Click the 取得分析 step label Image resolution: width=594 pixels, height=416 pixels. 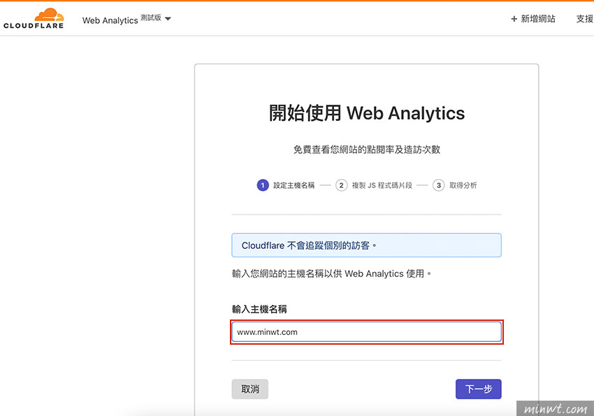coord(463,185)
